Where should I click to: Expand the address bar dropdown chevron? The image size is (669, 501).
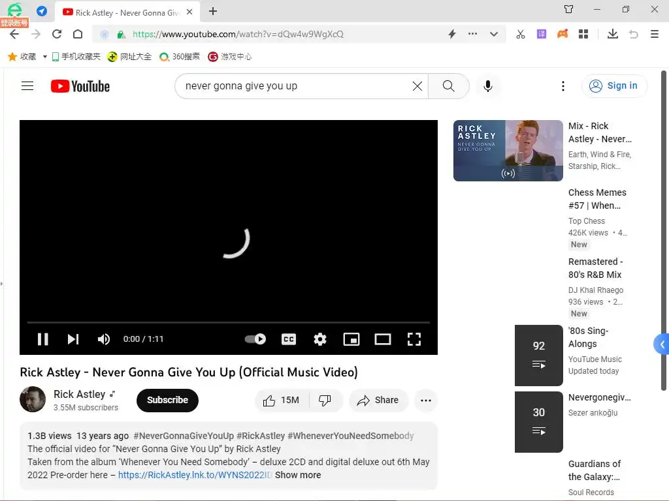point(494,34)
